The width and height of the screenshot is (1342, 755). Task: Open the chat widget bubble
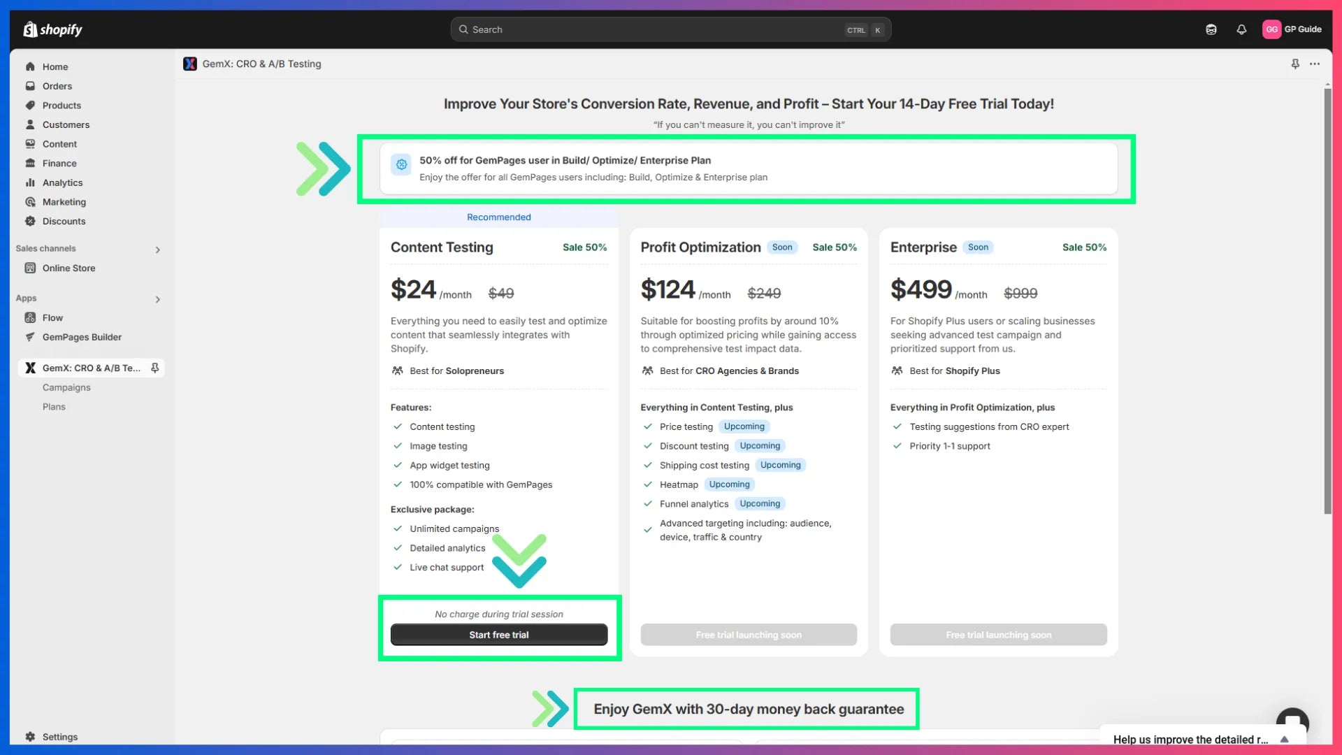pos(1292,721)
